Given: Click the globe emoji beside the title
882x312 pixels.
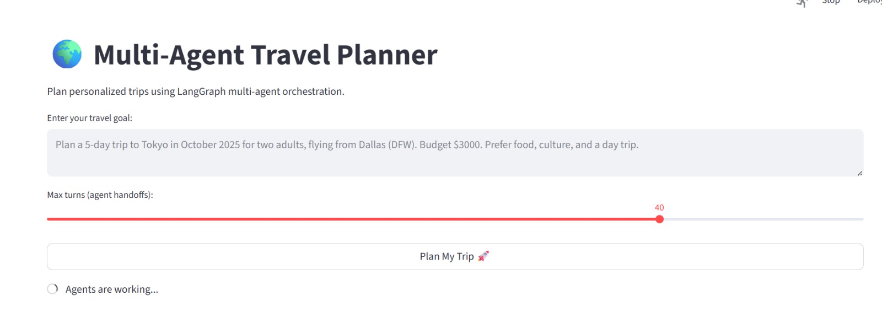Looking at the screenshot, I should click(67, 54).
